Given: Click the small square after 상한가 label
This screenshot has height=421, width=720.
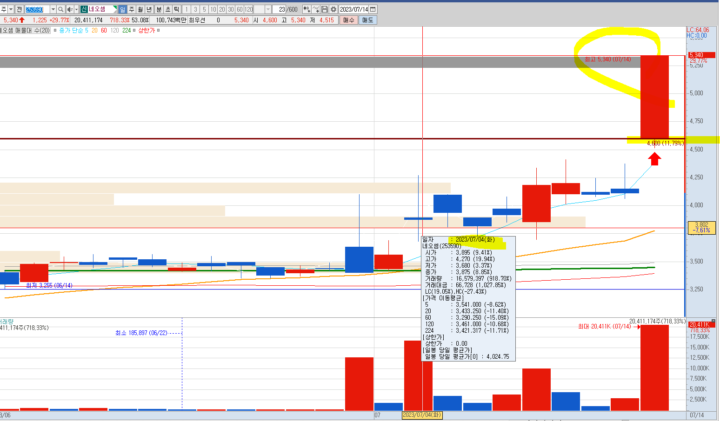Looking at the screenshot, I should point(159,30).
